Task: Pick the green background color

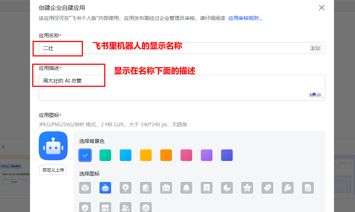Action: coord(105,155)
